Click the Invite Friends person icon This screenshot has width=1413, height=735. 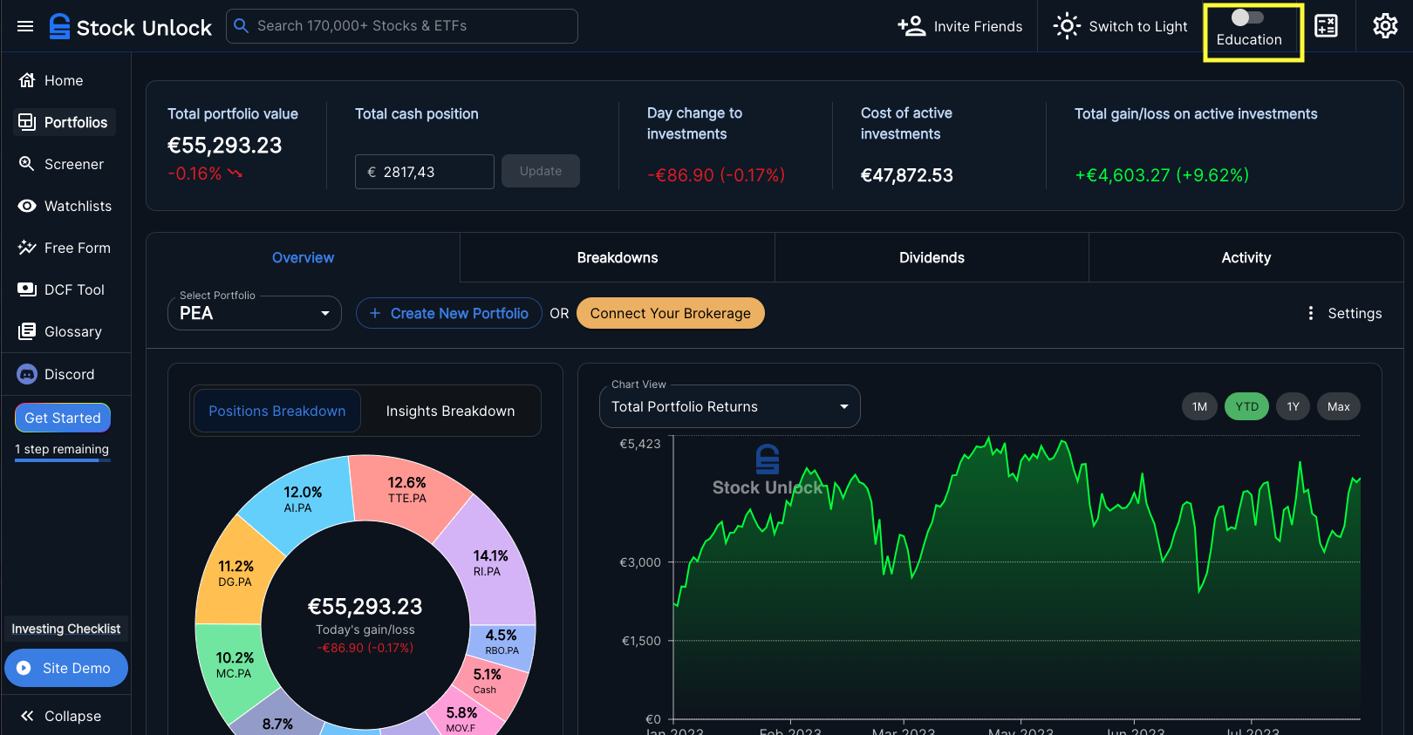[x=911, y=26]
